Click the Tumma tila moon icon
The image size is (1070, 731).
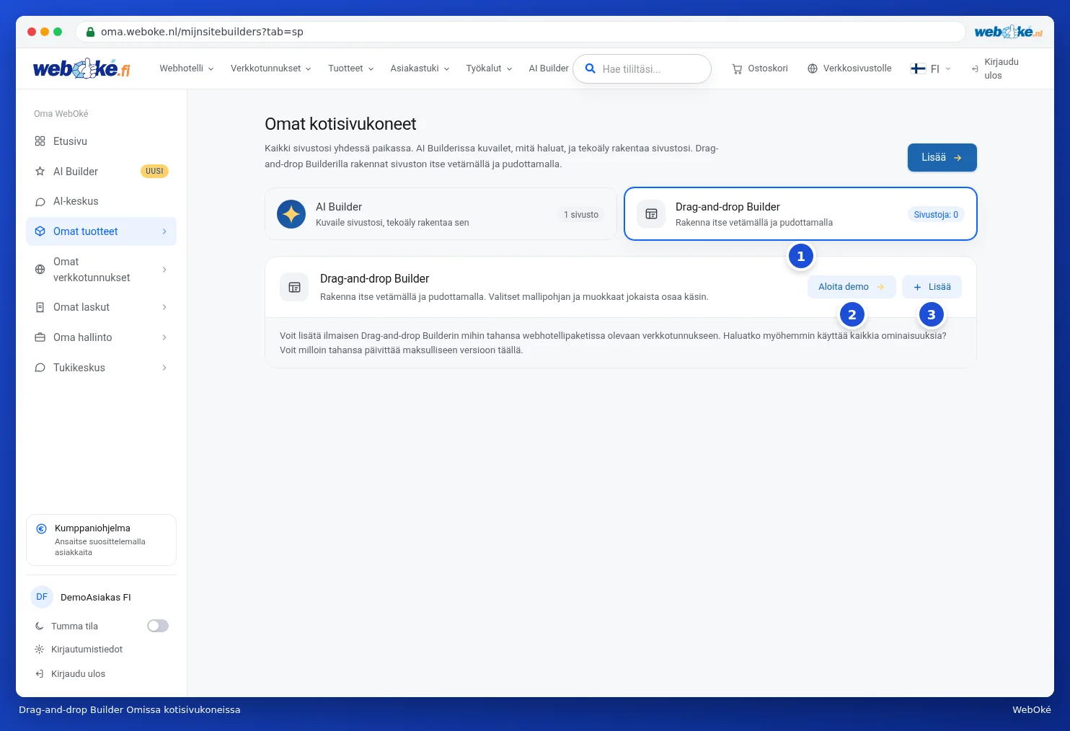click(40, 626)
